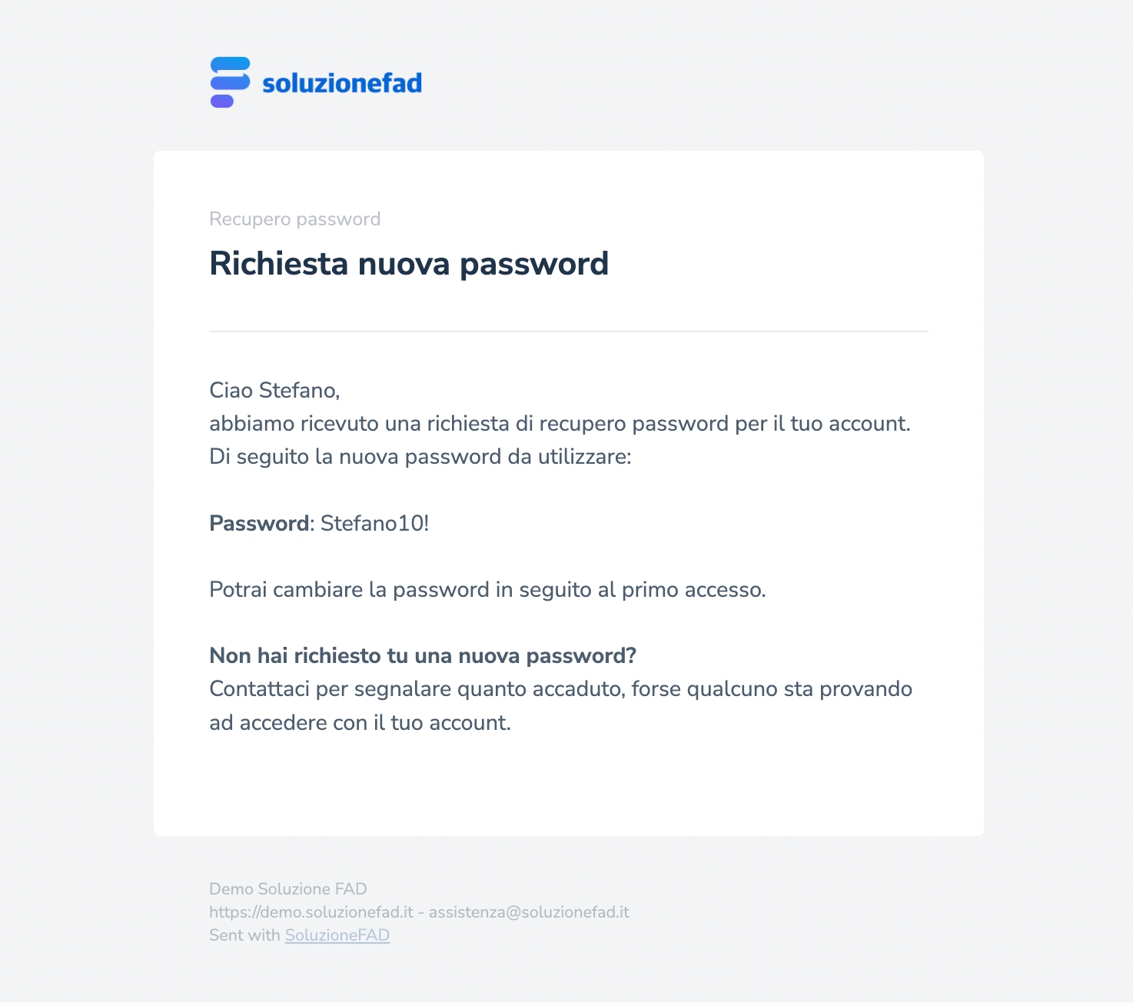Click "Demo Soluzione FAD" footer text
The height and width of the screenshot is (1006, 1133).
click(x=288, y=889)
